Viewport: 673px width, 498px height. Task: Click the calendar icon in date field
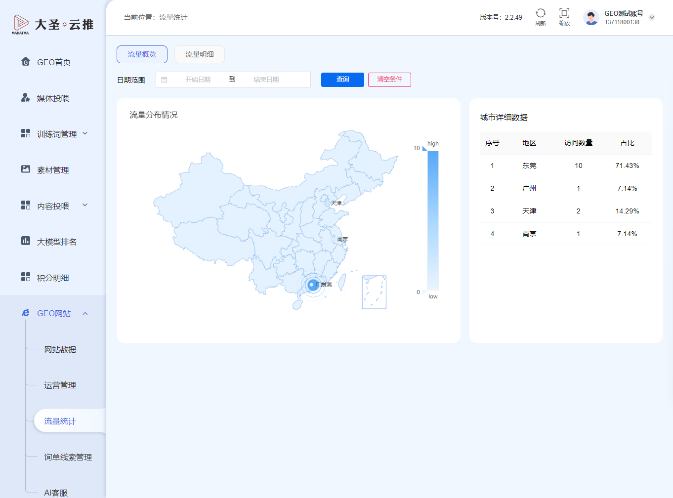[x=165, y=80]
